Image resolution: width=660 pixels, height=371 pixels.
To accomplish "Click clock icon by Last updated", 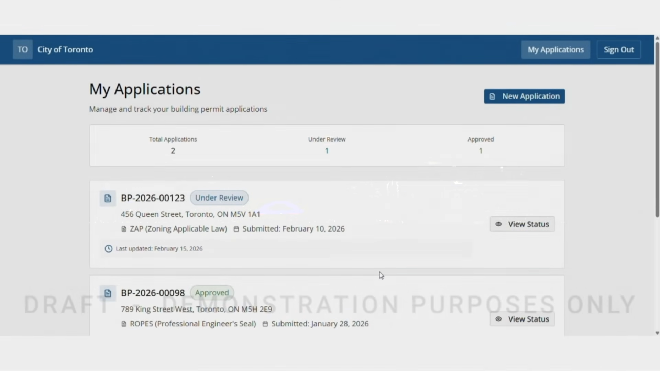I will [x=108, y=249].
